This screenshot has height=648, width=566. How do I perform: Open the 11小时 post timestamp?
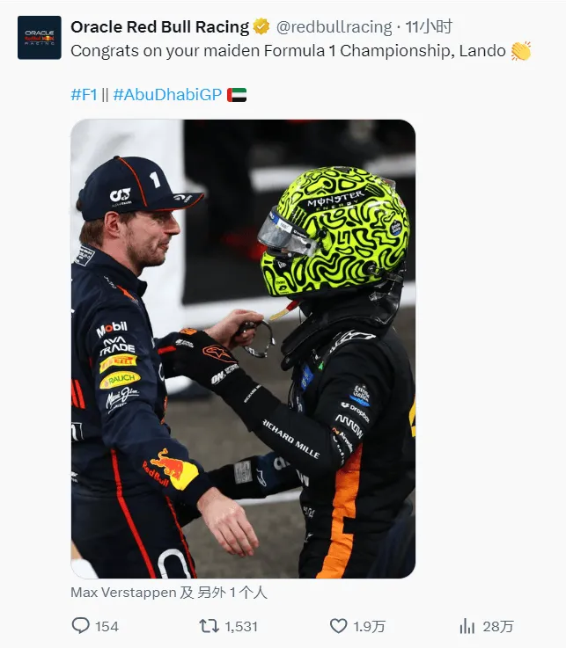point(429,27)
